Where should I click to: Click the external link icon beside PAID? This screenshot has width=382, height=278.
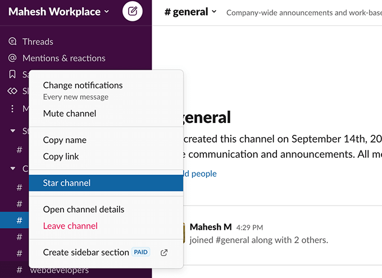click(164, 253)
